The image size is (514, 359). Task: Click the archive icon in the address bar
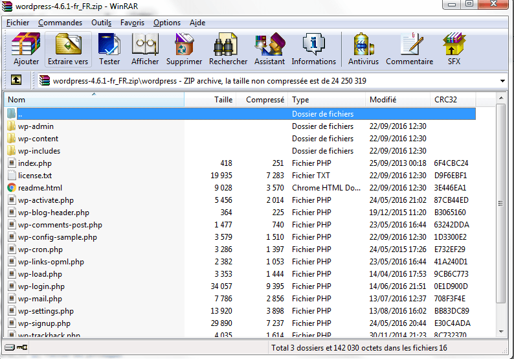pos(45,80)
